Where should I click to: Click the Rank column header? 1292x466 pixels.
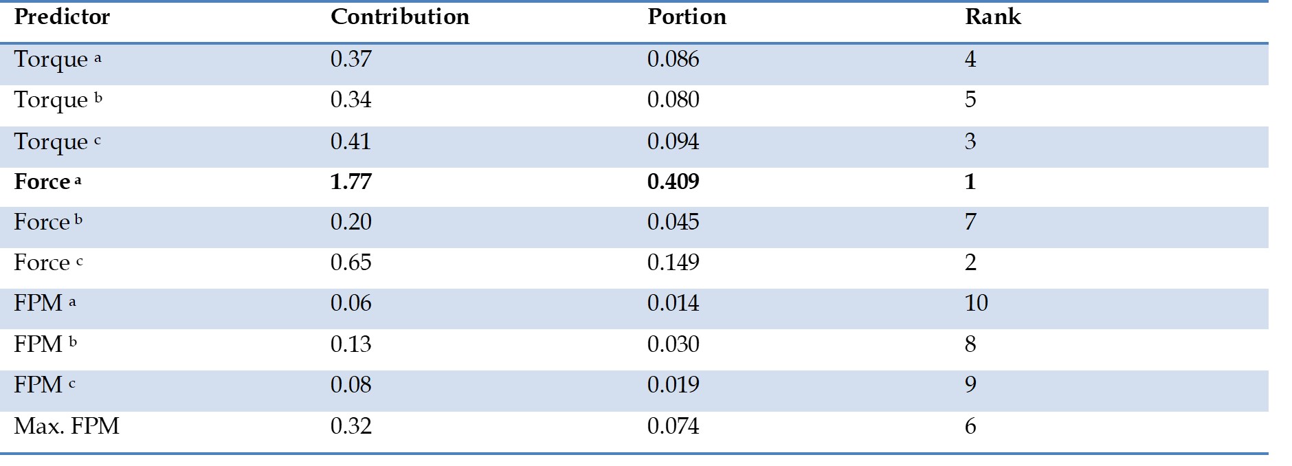pyautogui.click(x=992, y=17)
